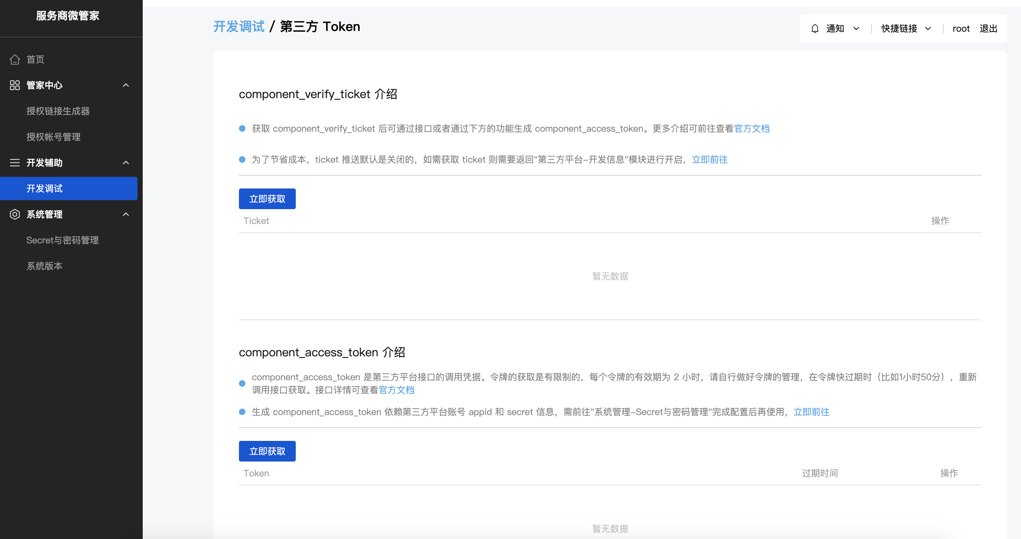
Task: Click the 通知 label
Action: 835,28
